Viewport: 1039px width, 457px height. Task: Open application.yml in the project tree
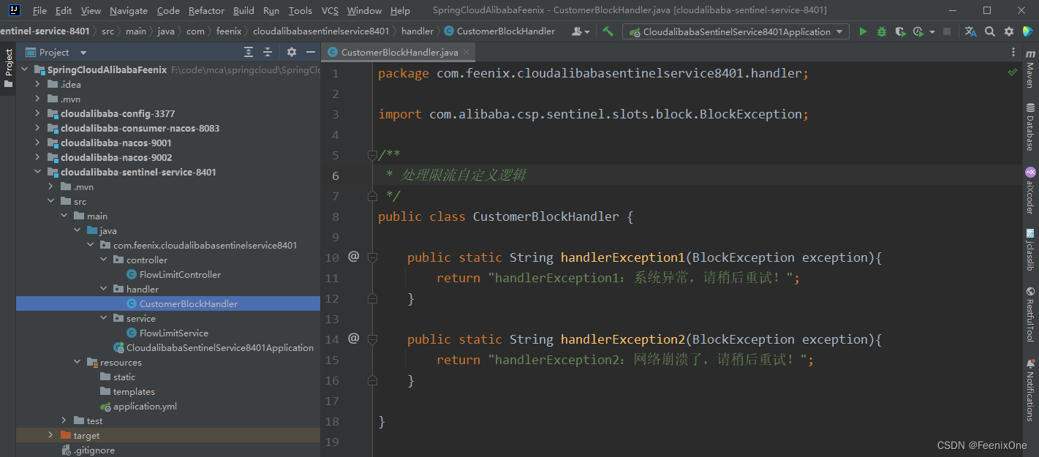[145, 406]
